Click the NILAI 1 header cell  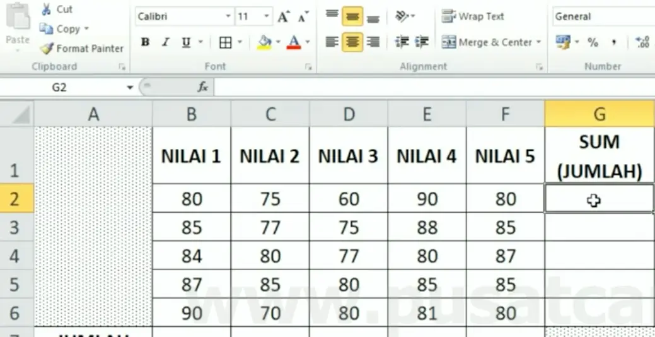191,155
